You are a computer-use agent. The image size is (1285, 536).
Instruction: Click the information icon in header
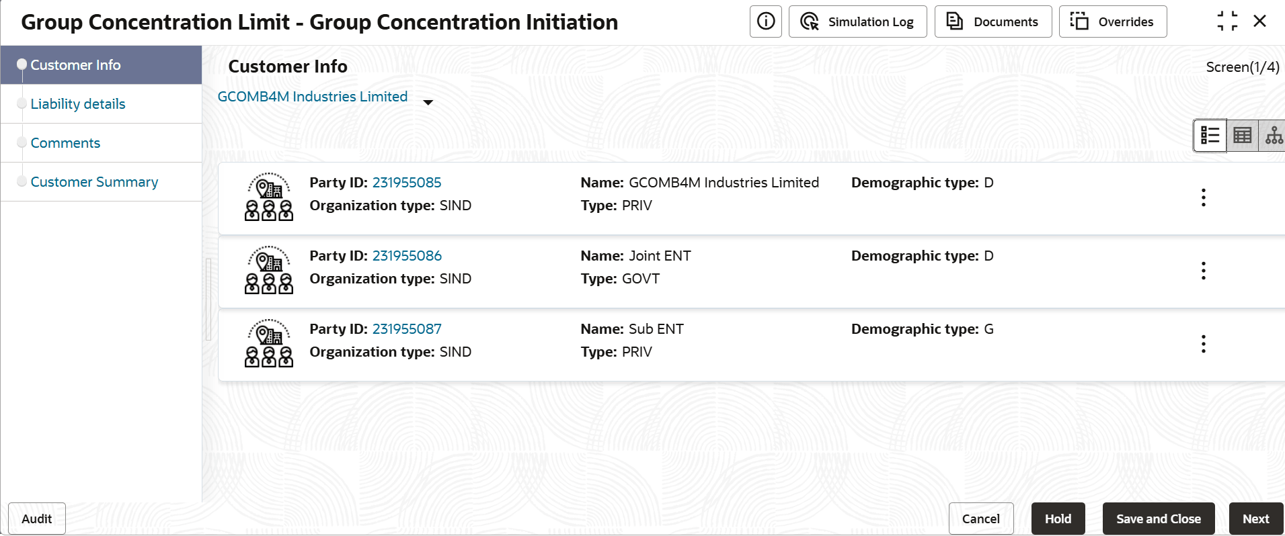pos(765,21)
